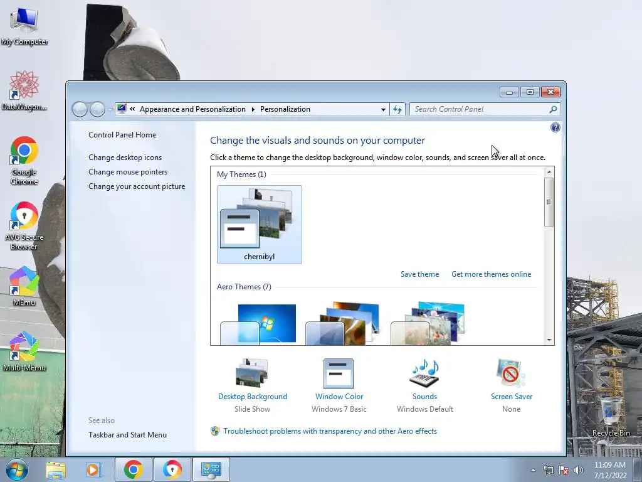Image resolution: width=642 pixels, height=482 pixels.
Task: Select Appearance and Personalization breadcrumb
Action: point(192,109)
